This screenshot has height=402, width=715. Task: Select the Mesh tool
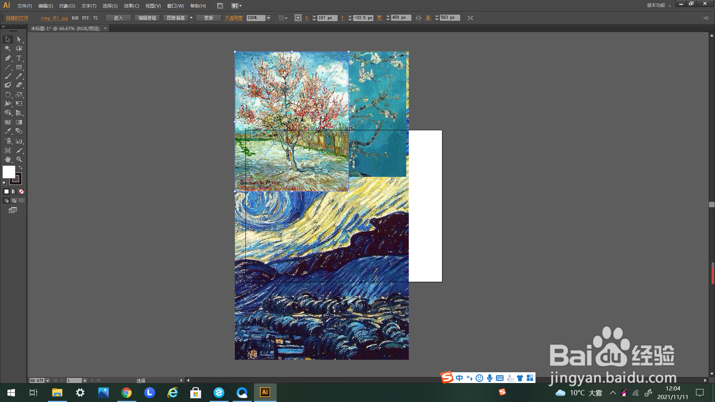pyautogui.click(x=8, y=122)
